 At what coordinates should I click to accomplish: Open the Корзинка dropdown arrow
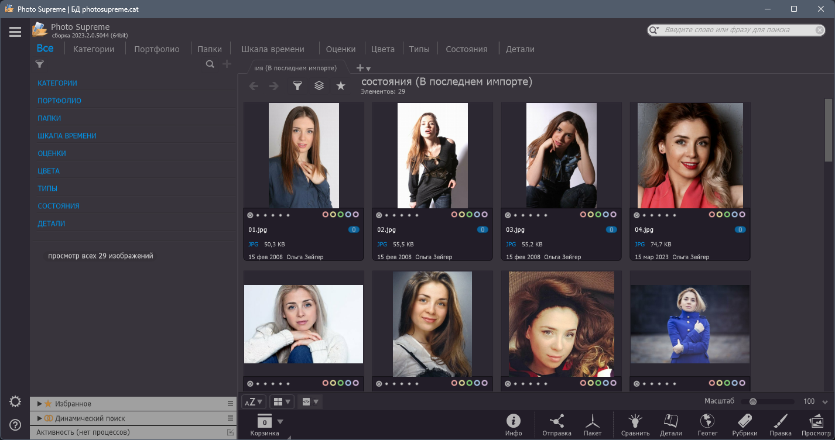click(279, 420)
